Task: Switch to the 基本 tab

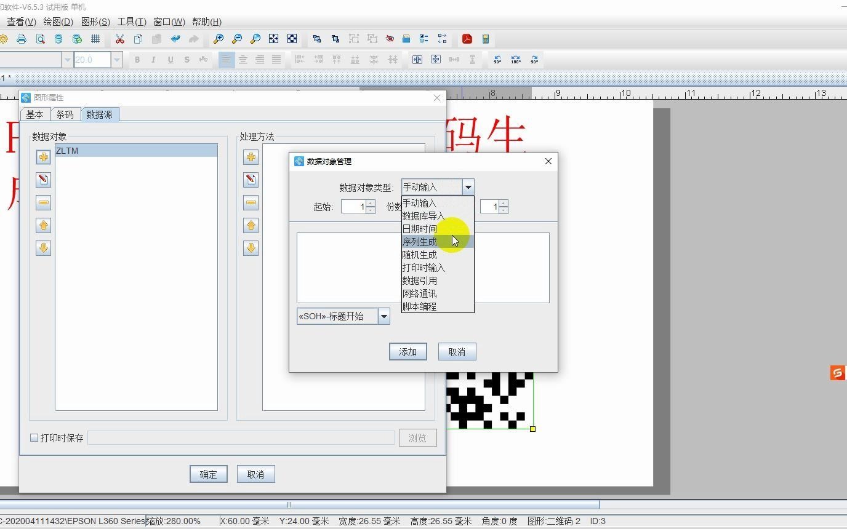Action: coord(35,114)
